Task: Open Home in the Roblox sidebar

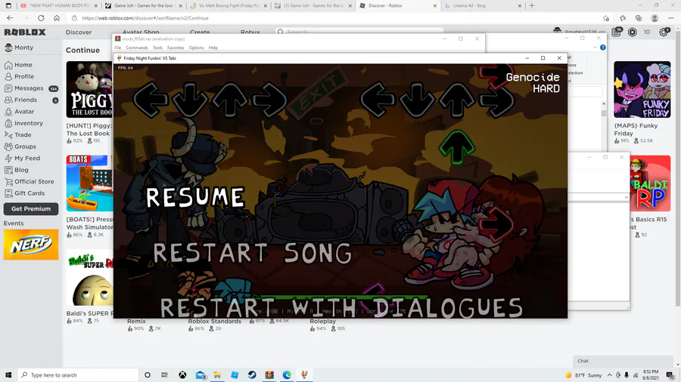Action: [19, 65]
